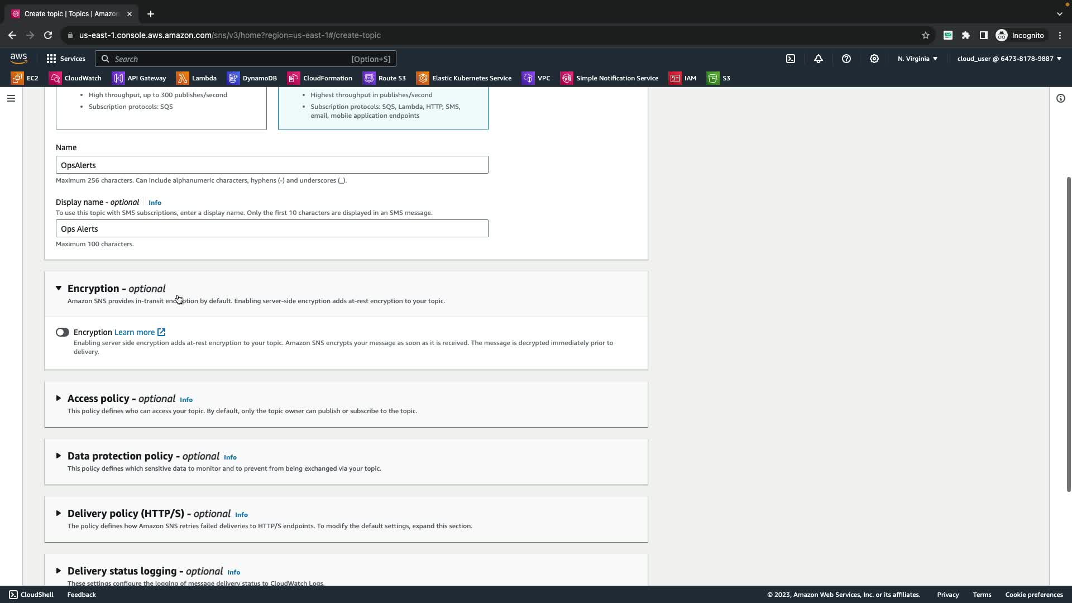The image size is (1072, 603).
Task: Click the Display name Info link
Action: coord(155,203)
